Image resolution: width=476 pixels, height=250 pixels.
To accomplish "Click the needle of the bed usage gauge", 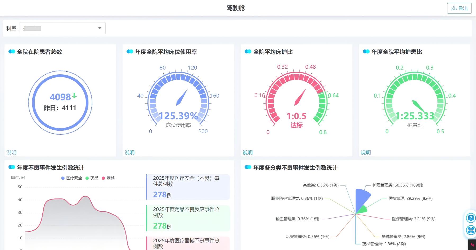I will coord(182,97).
